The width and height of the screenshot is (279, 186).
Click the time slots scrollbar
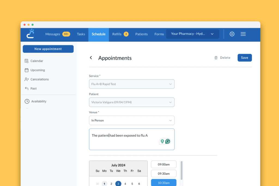(181, 170)
